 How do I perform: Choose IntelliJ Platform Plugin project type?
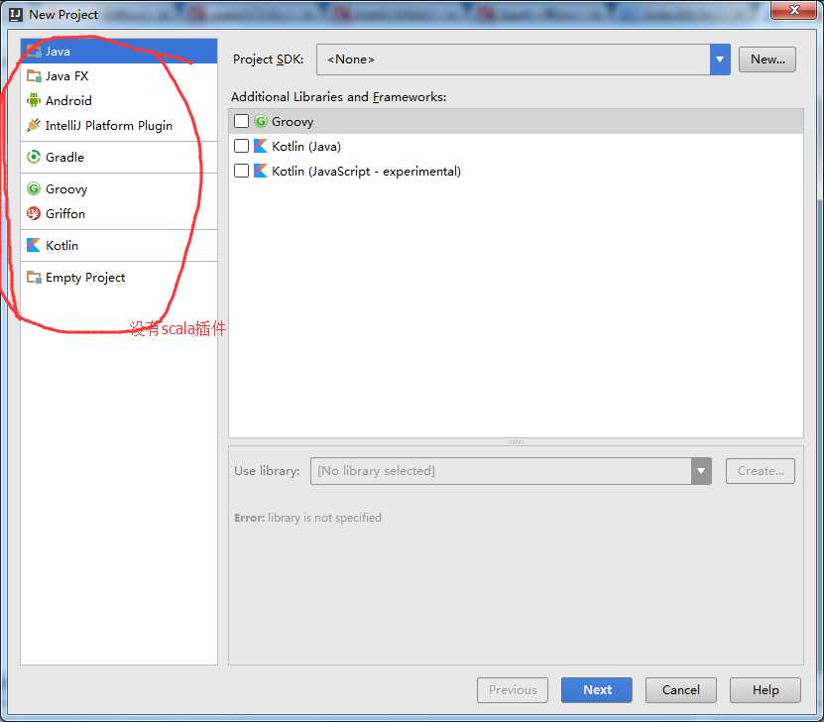(x=119, y=125)
